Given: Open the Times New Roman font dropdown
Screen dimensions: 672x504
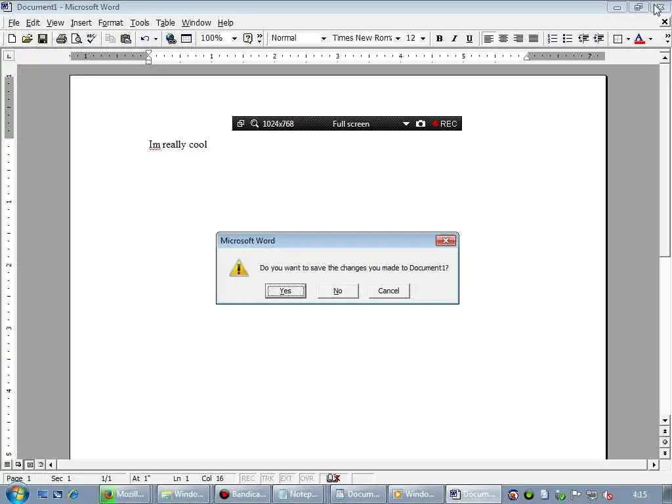Looking at the screenshot, I should tap(398, 39).
